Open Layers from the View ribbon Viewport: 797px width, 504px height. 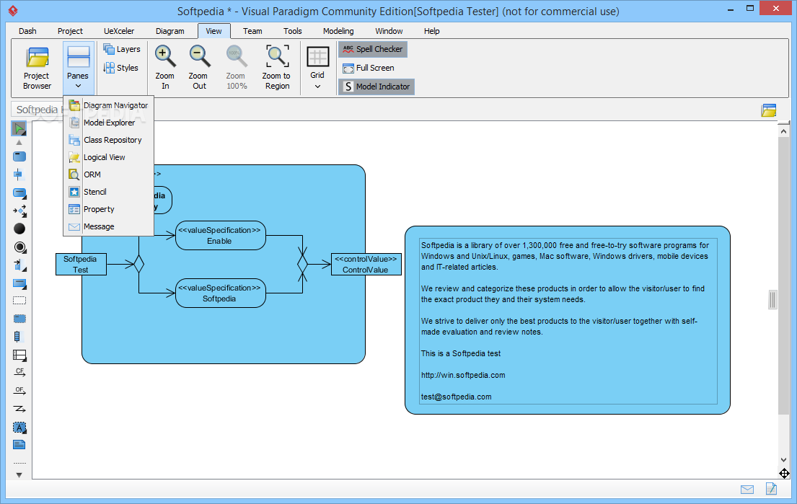click(x=122, y=49)
